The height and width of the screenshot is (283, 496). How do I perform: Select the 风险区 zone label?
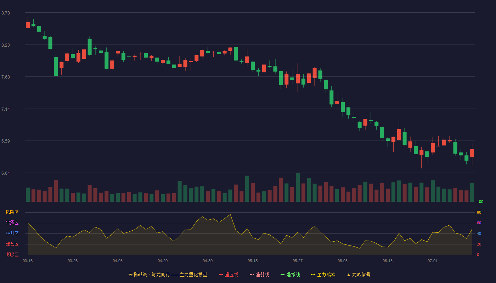(12, 212)
